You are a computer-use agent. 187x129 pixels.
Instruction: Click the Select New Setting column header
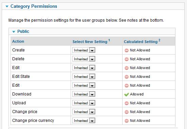[x=91, y=41]
